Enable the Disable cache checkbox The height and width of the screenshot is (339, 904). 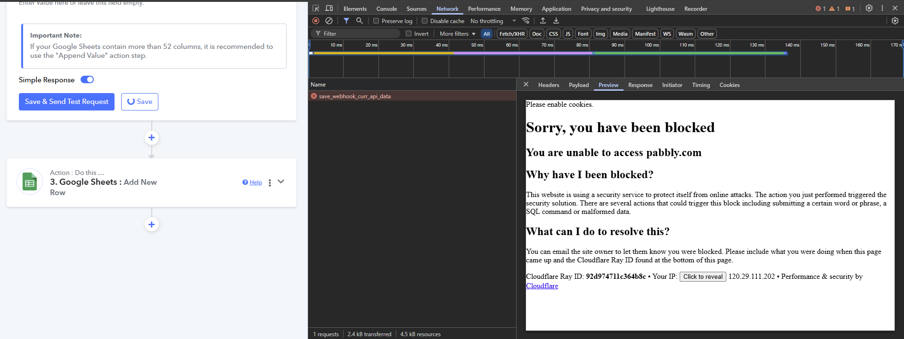click(x=425, y=21)
